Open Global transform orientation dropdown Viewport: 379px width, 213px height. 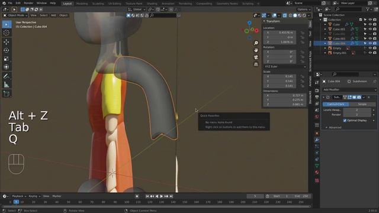click(x=137, y=9)
